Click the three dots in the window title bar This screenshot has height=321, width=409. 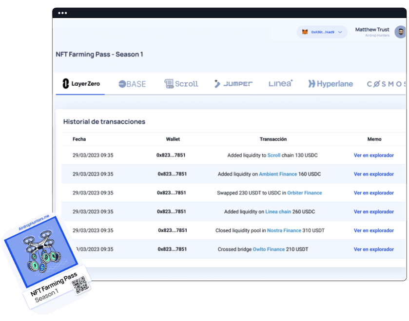tap(62, 13)
